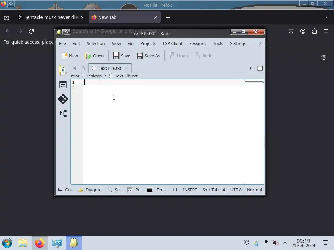334x250 pixels.
Task: Open the Sessions menu
Action: (x=198, y=43)
